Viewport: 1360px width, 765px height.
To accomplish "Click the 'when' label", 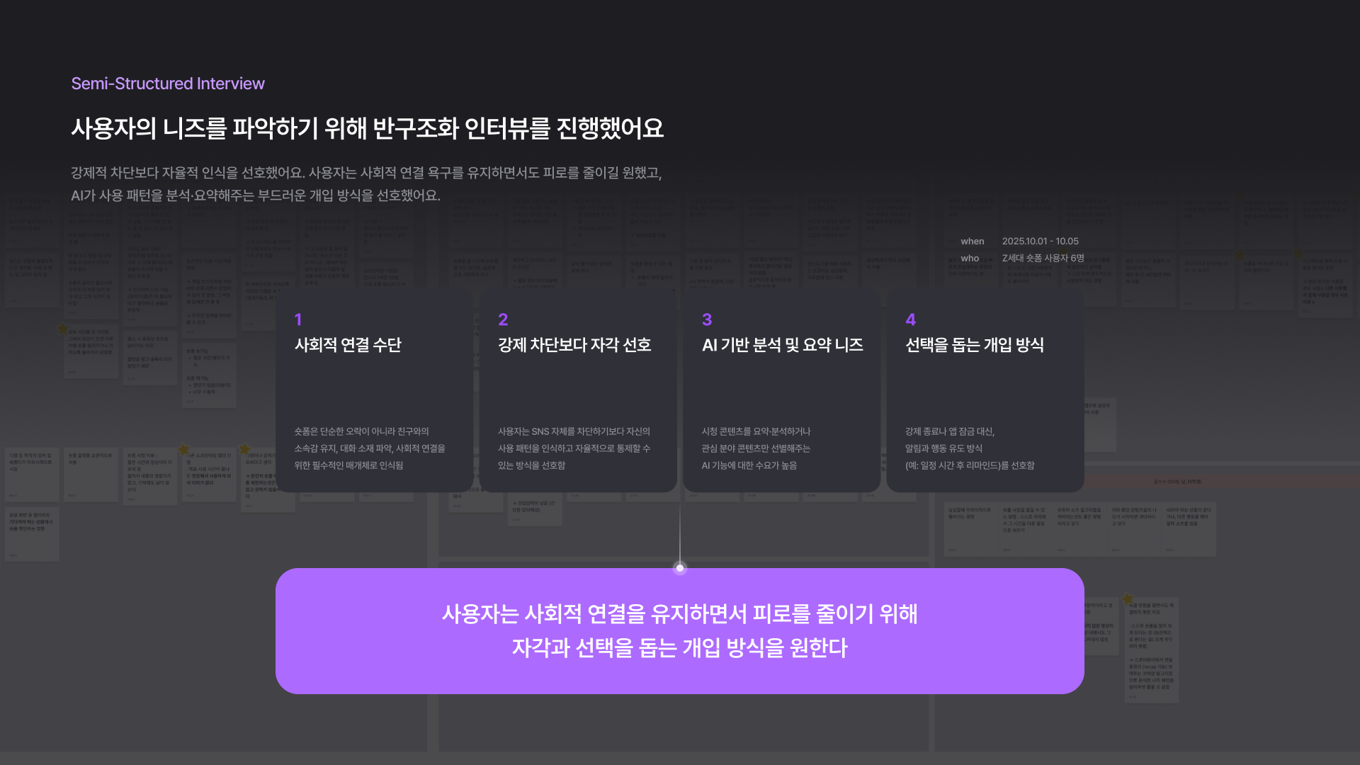I will [x=972, y=242].
